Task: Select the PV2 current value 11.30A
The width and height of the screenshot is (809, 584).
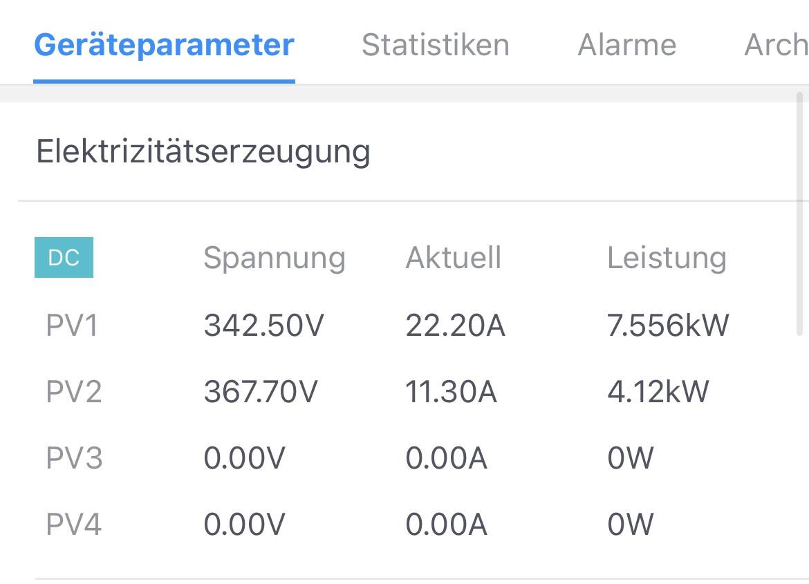Action: tap(451, 392)
